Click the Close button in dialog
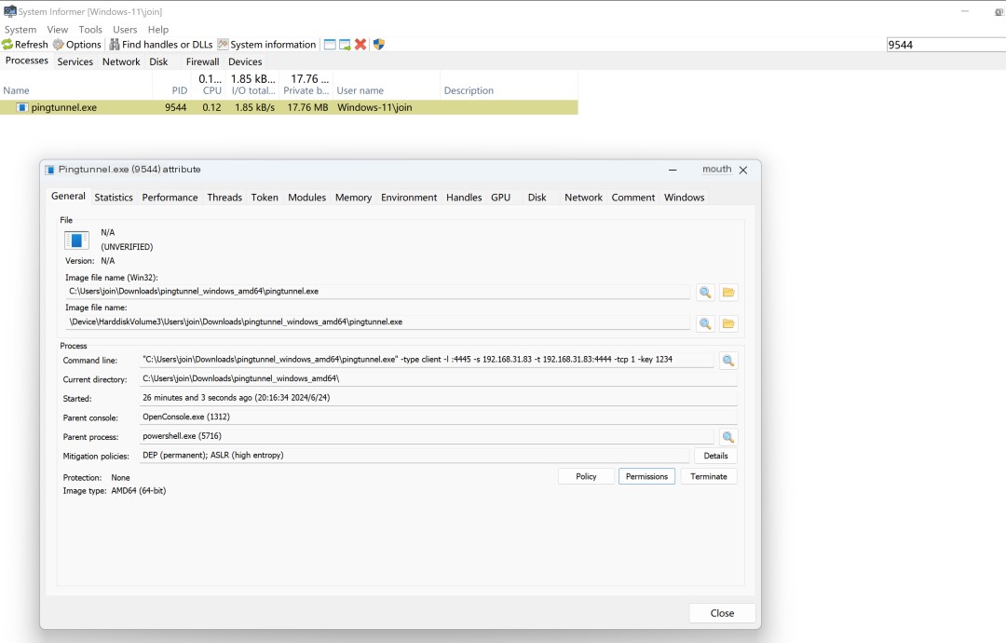The height and width of the screenshot is (643, 1006). pos(722,613)
